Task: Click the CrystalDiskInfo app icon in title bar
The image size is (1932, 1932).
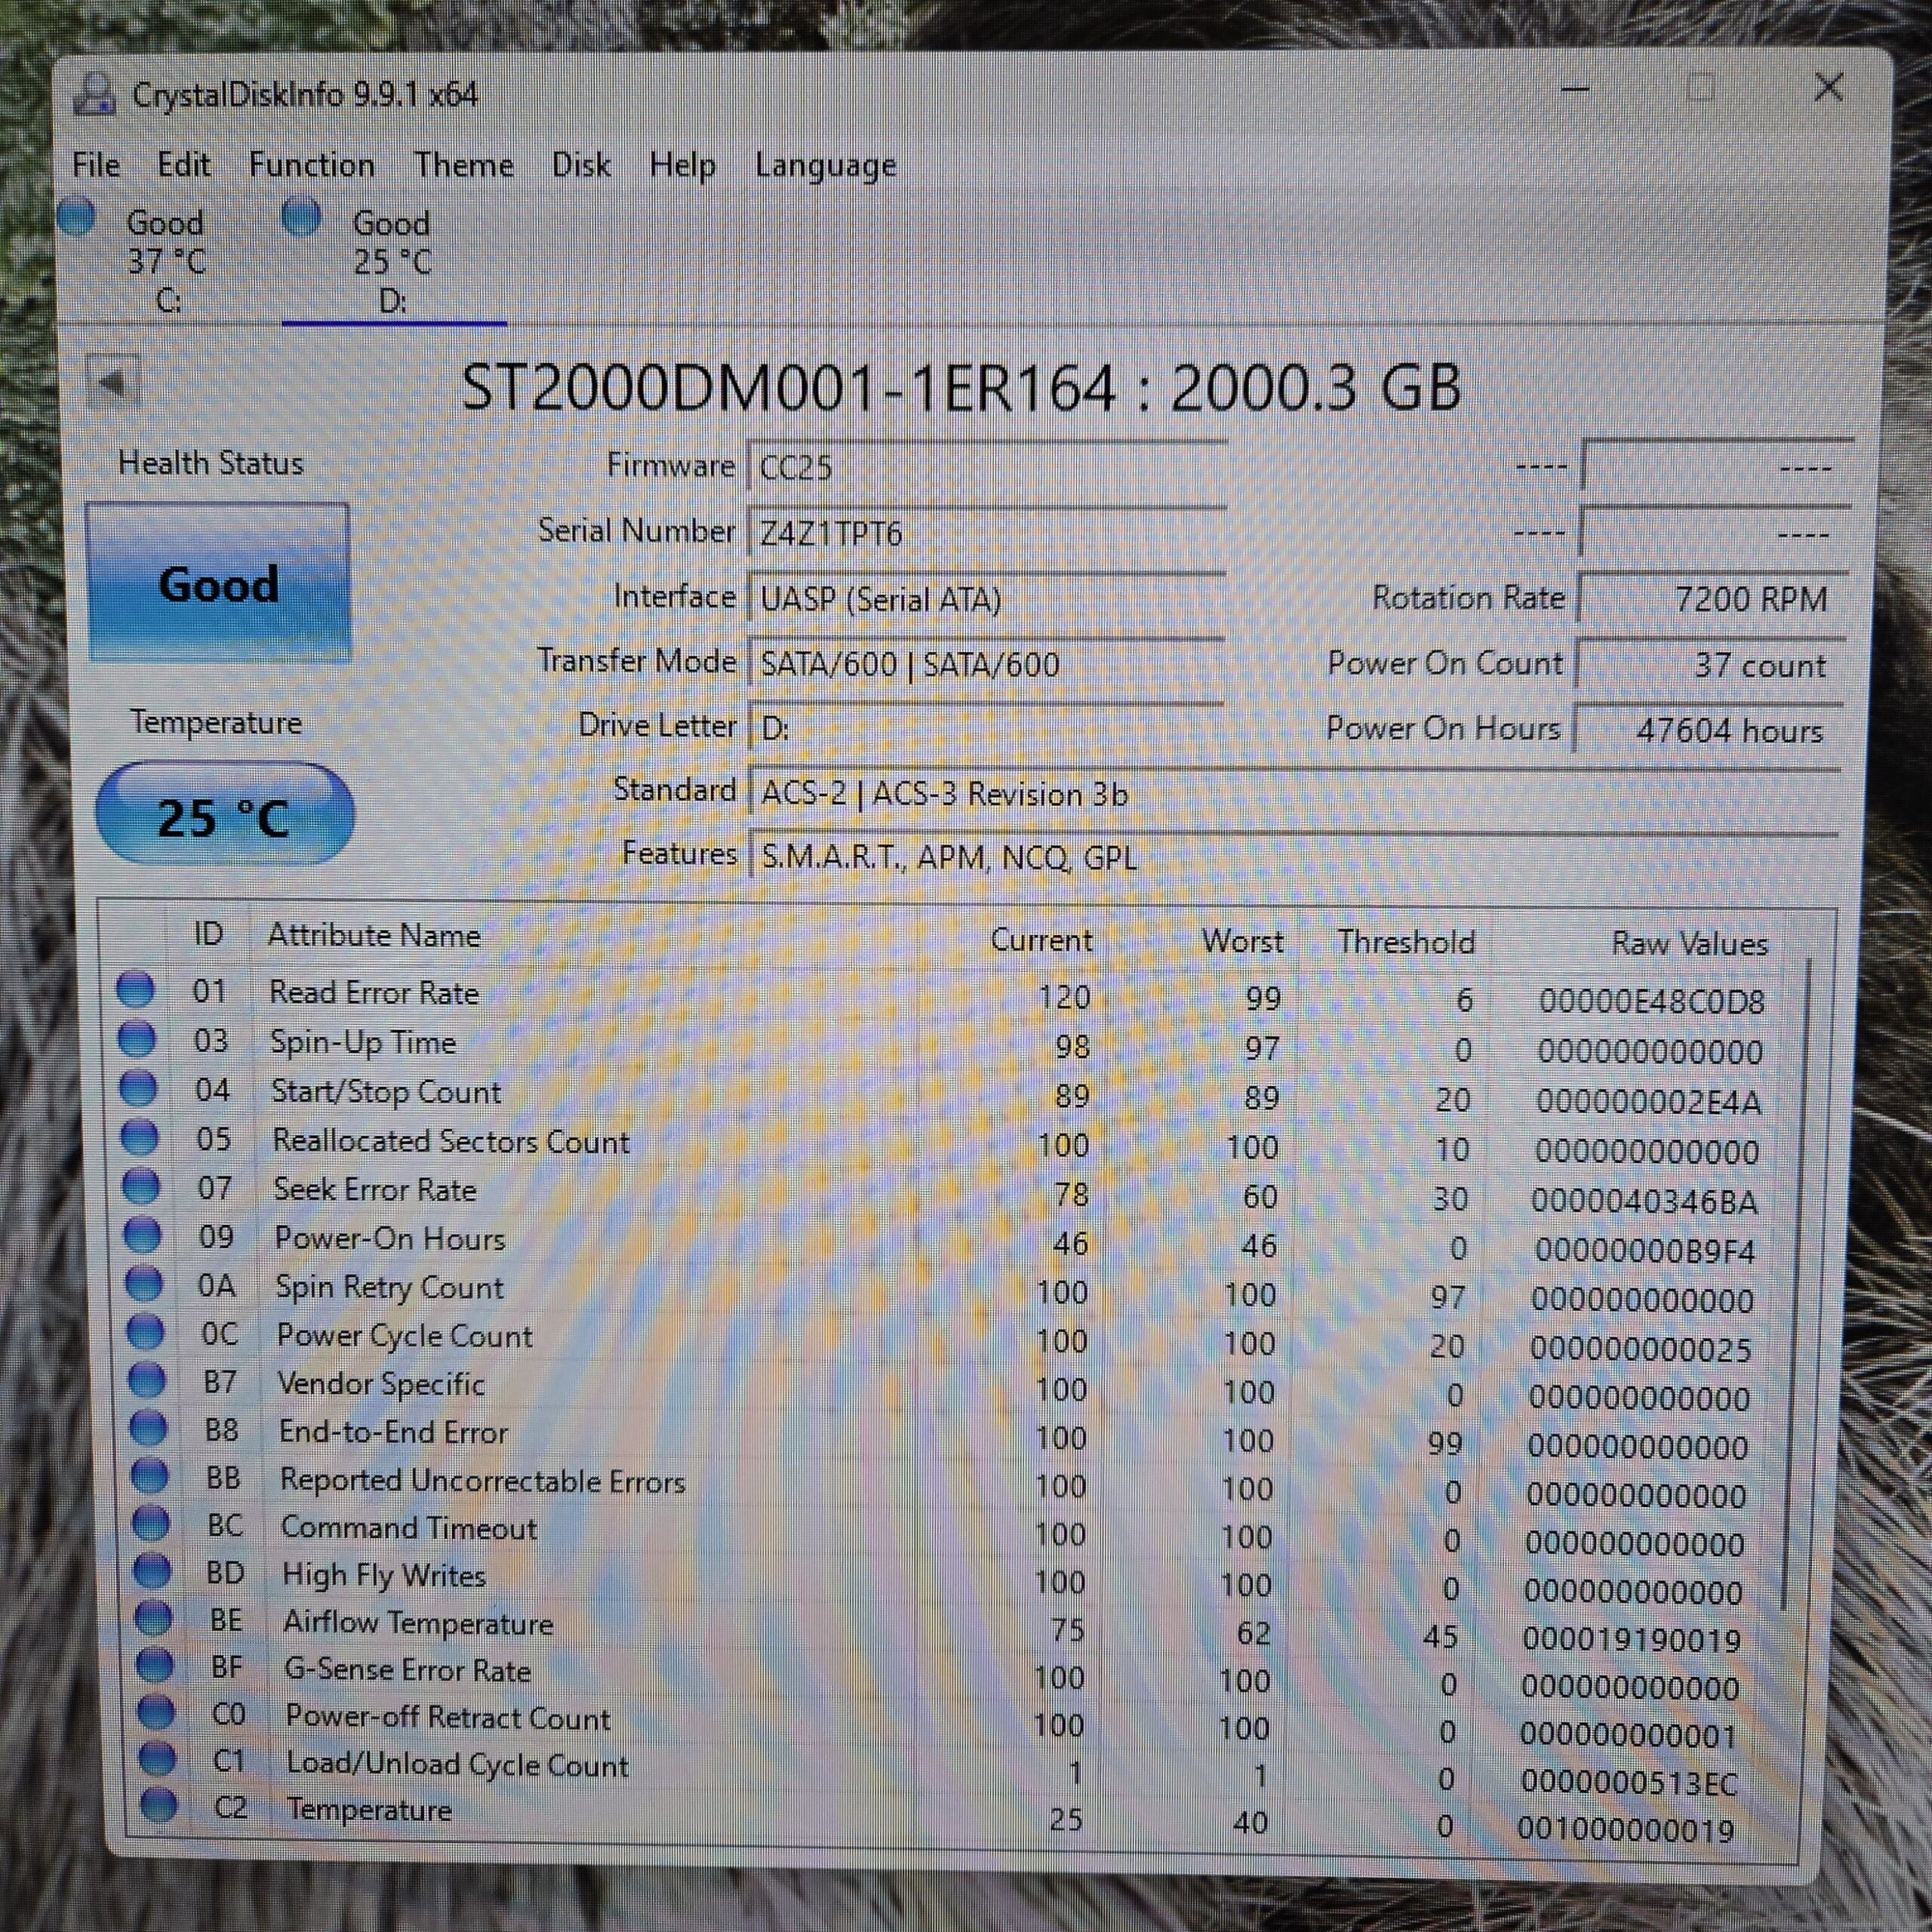Action: pos(95,94)
